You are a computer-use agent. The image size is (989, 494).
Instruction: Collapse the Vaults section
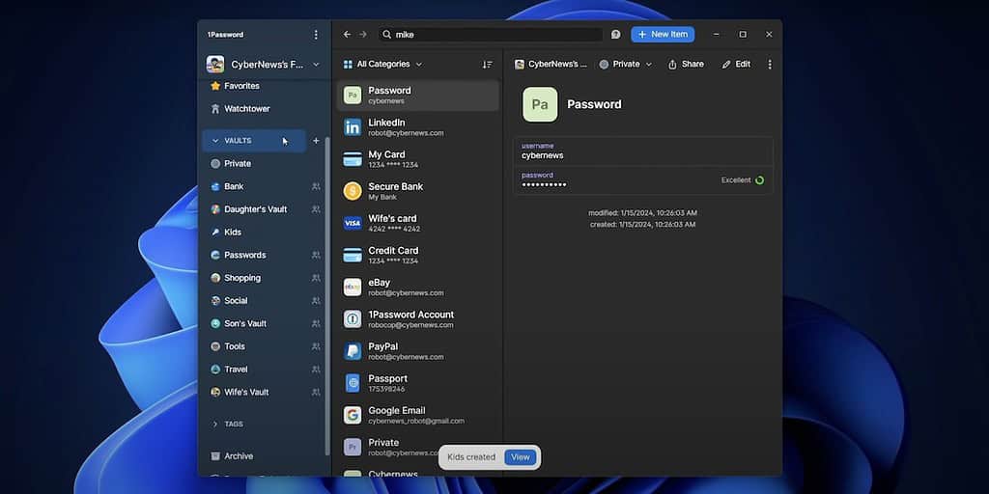pos(215,141)
